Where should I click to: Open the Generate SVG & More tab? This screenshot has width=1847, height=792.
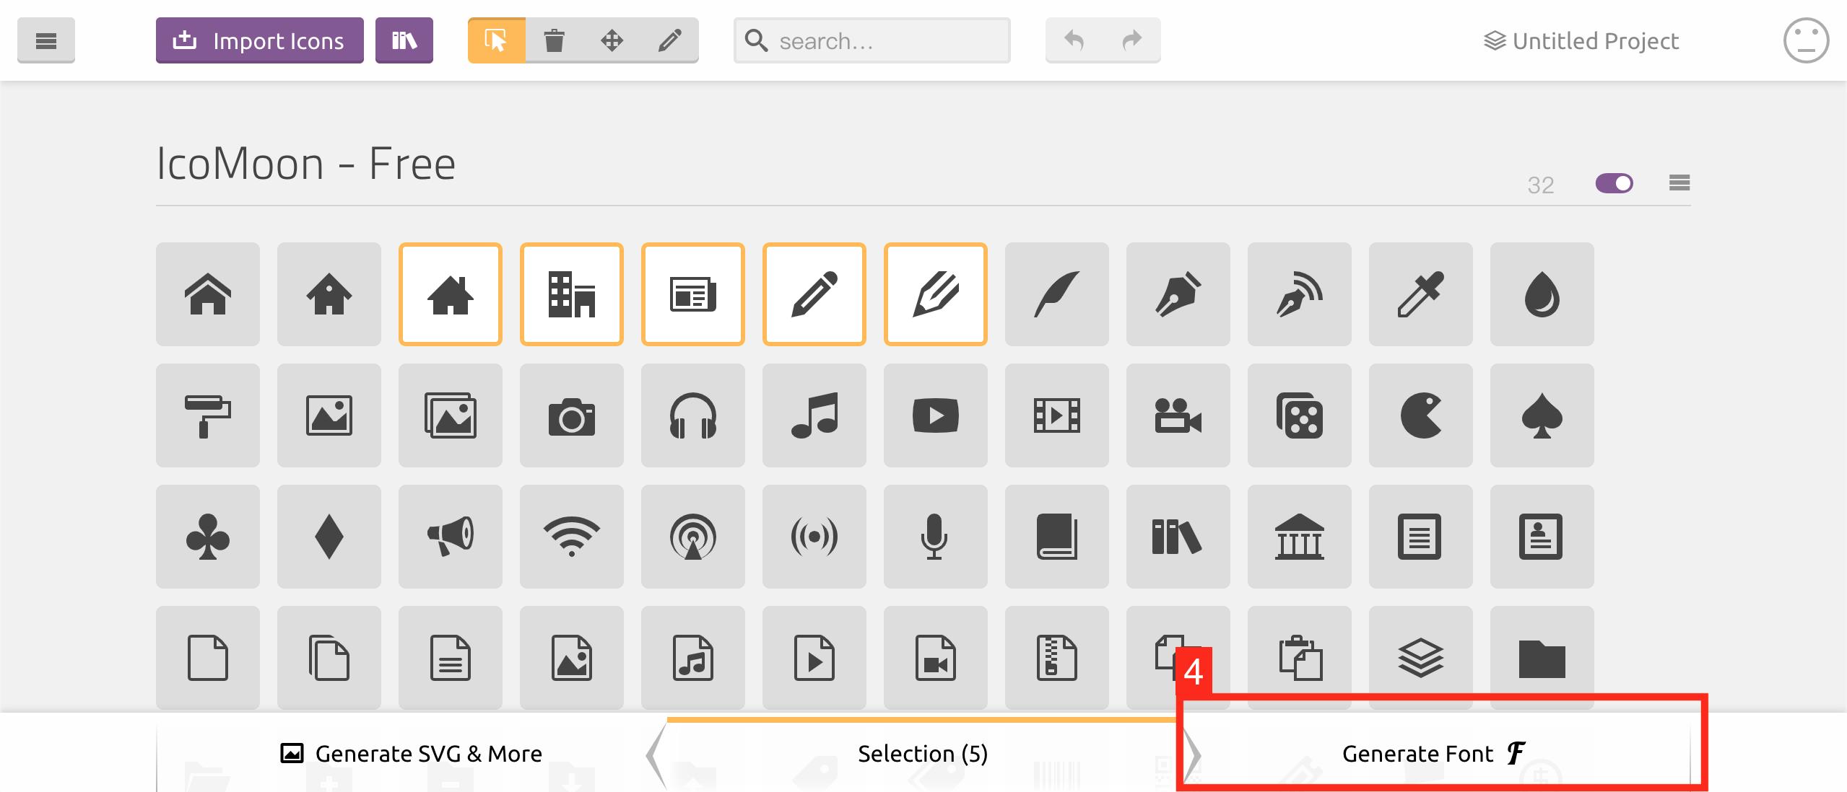411,754
